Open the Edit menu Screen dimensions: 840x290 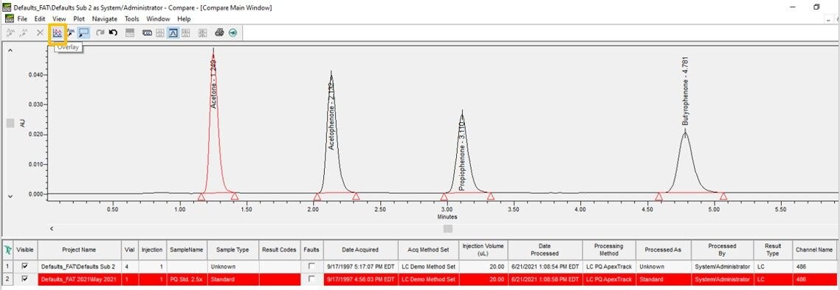(x=40, y=18)
